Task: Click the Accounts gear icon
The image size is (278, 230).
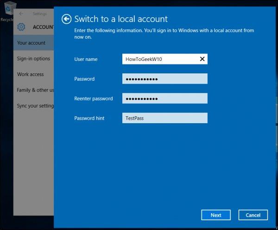Action: pos(21,27)
